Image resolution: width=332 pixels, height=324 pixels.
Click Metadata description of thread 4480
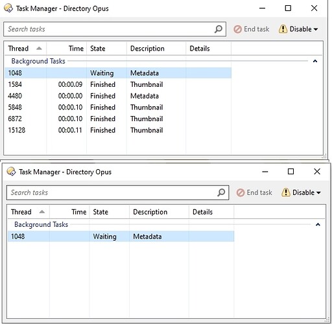coord(145,96)
